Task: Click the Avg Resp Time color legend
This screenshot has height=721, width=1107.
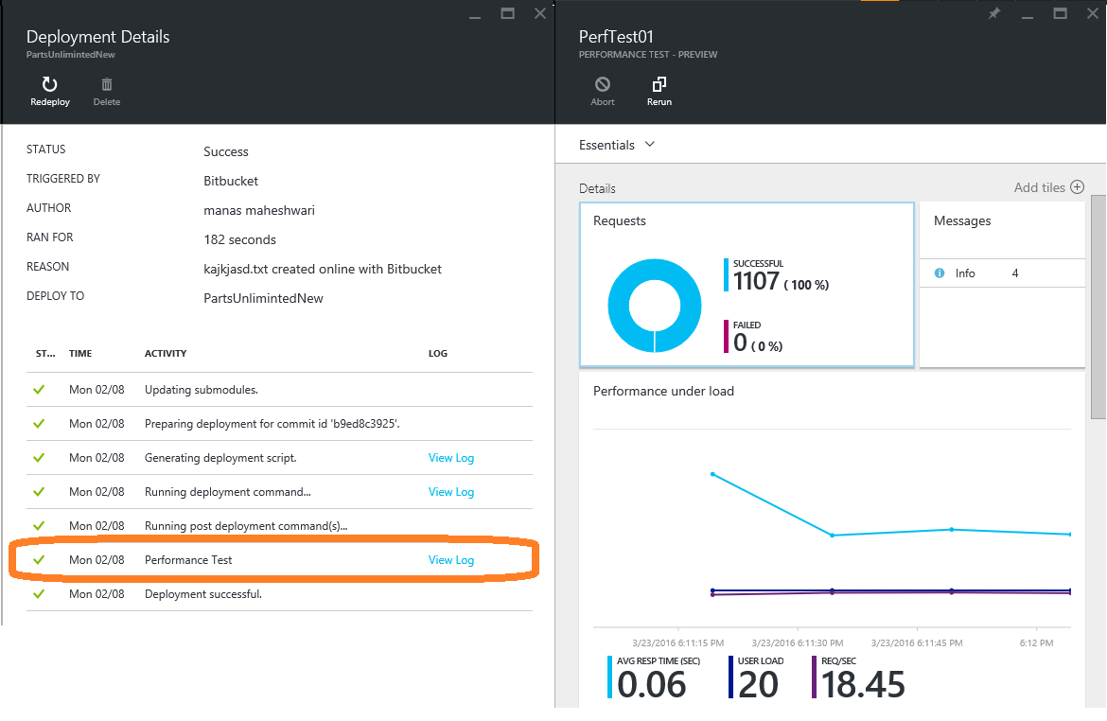Action: 609,677
